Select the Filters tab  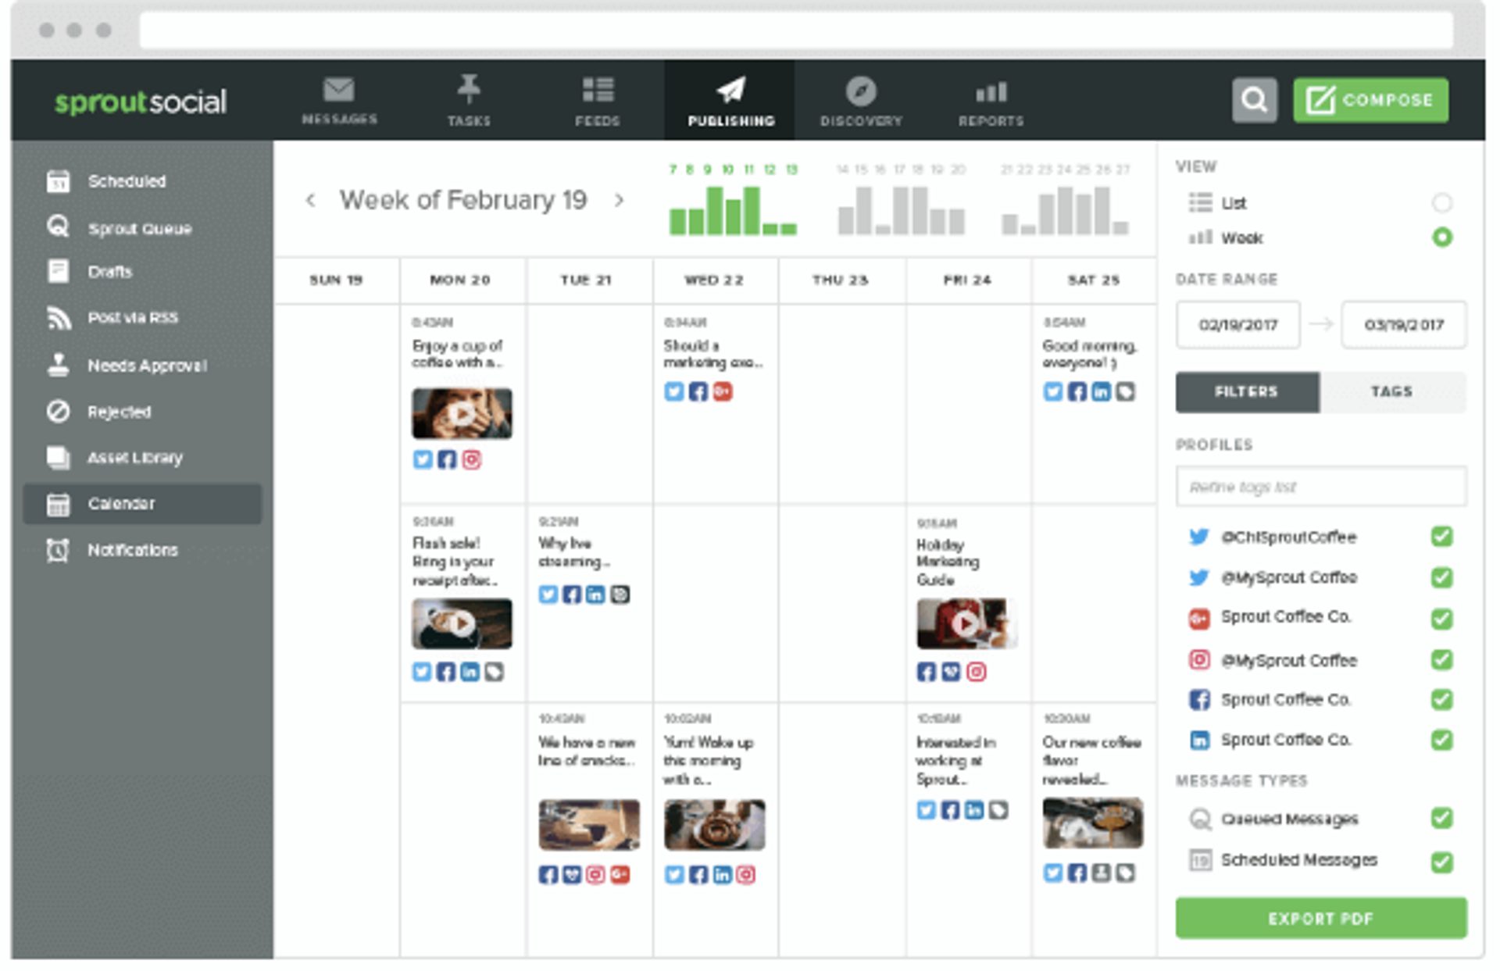click(x=1245, y=391)
